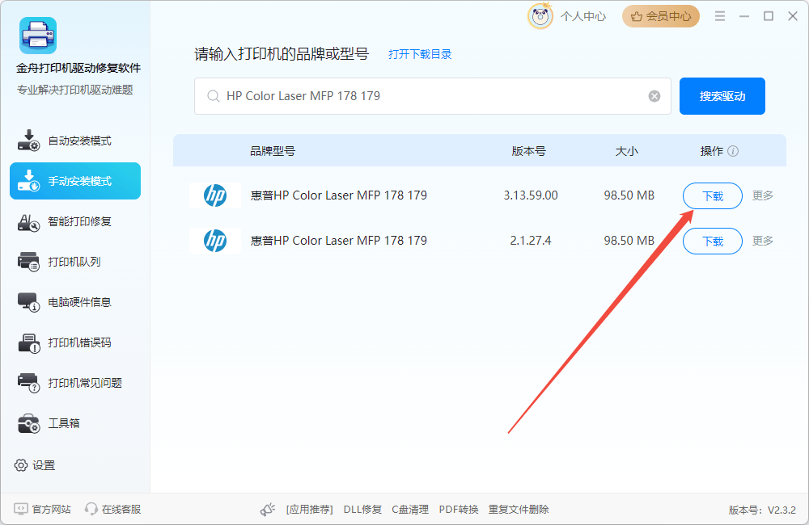Select the smart print repair (智能打印修复) icon

[28, 221]
